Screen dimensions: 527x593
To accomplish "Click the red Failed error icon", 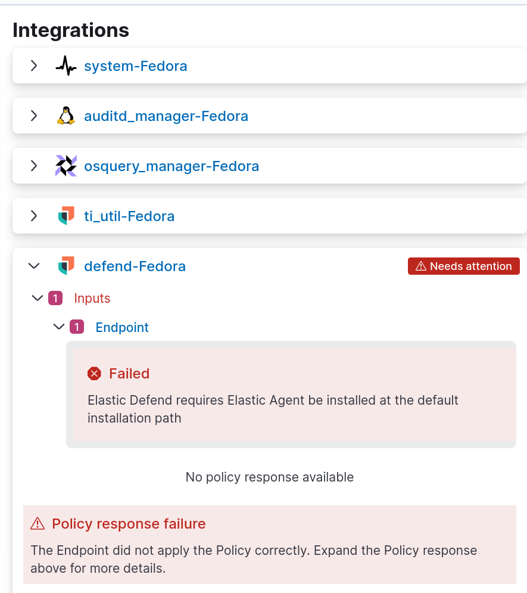I will click(94, 374).
